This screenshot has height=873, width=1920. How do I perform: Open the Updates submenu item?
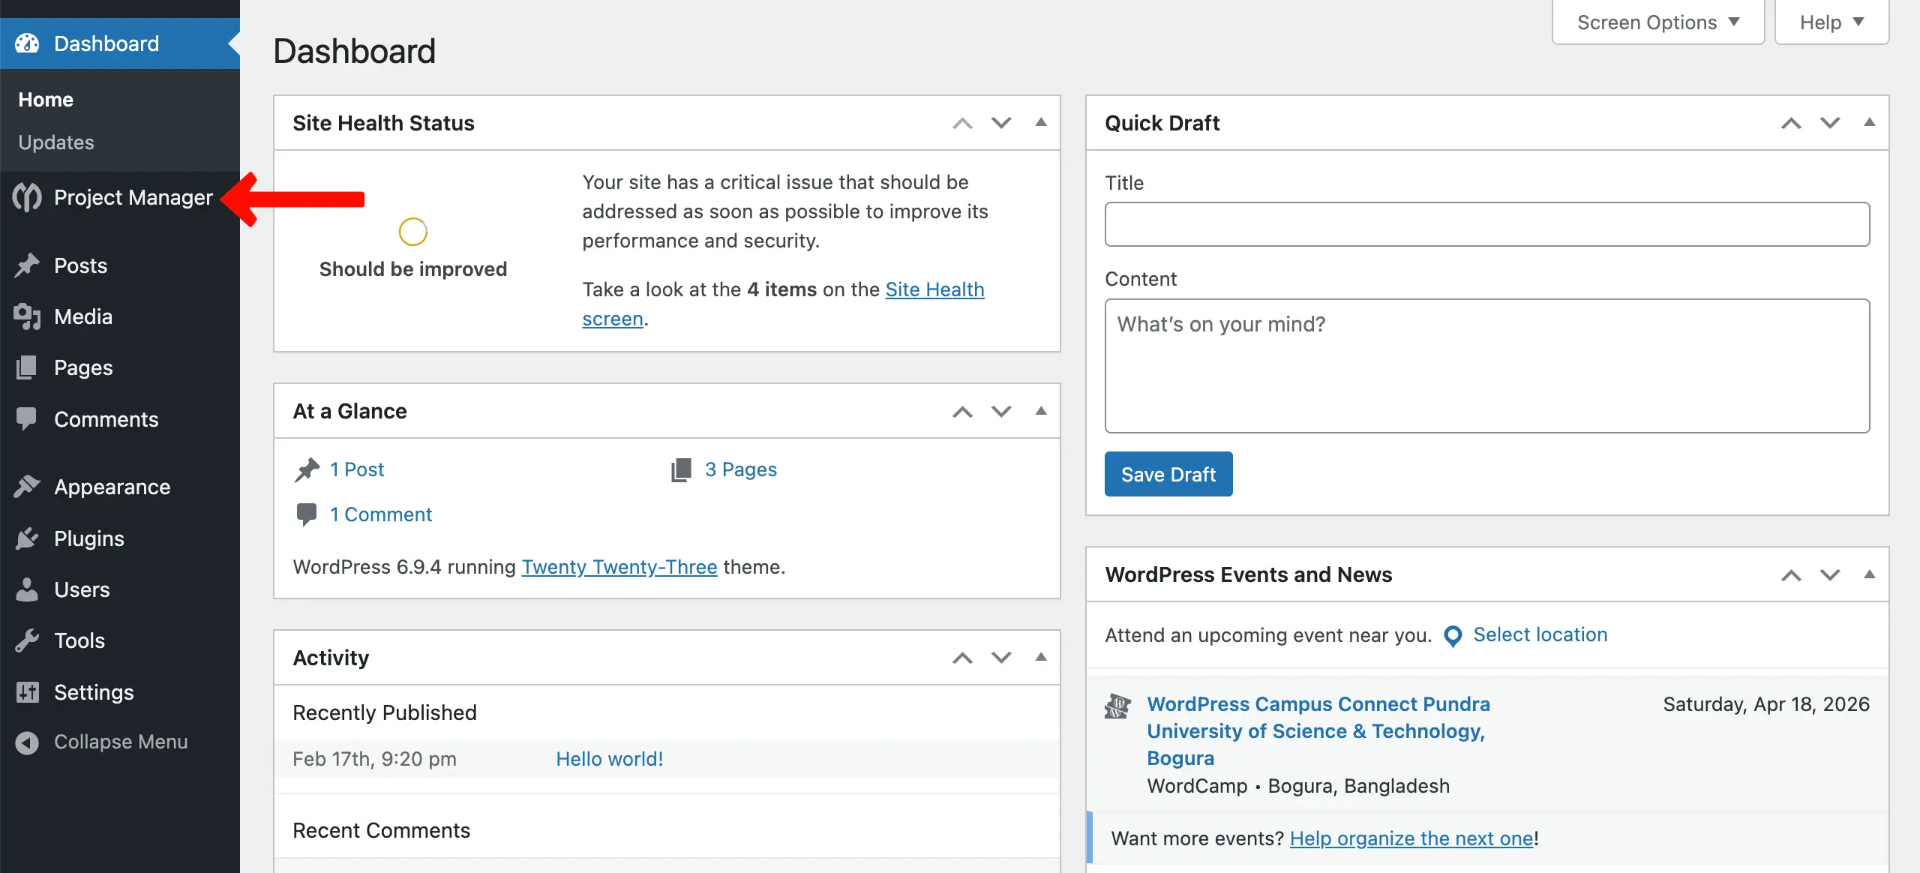click(56, 142)
